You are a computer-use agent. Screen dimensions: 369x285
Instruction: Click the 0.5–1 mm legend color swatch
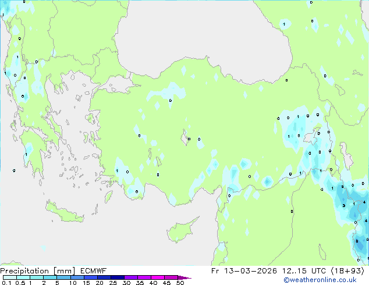23,277
